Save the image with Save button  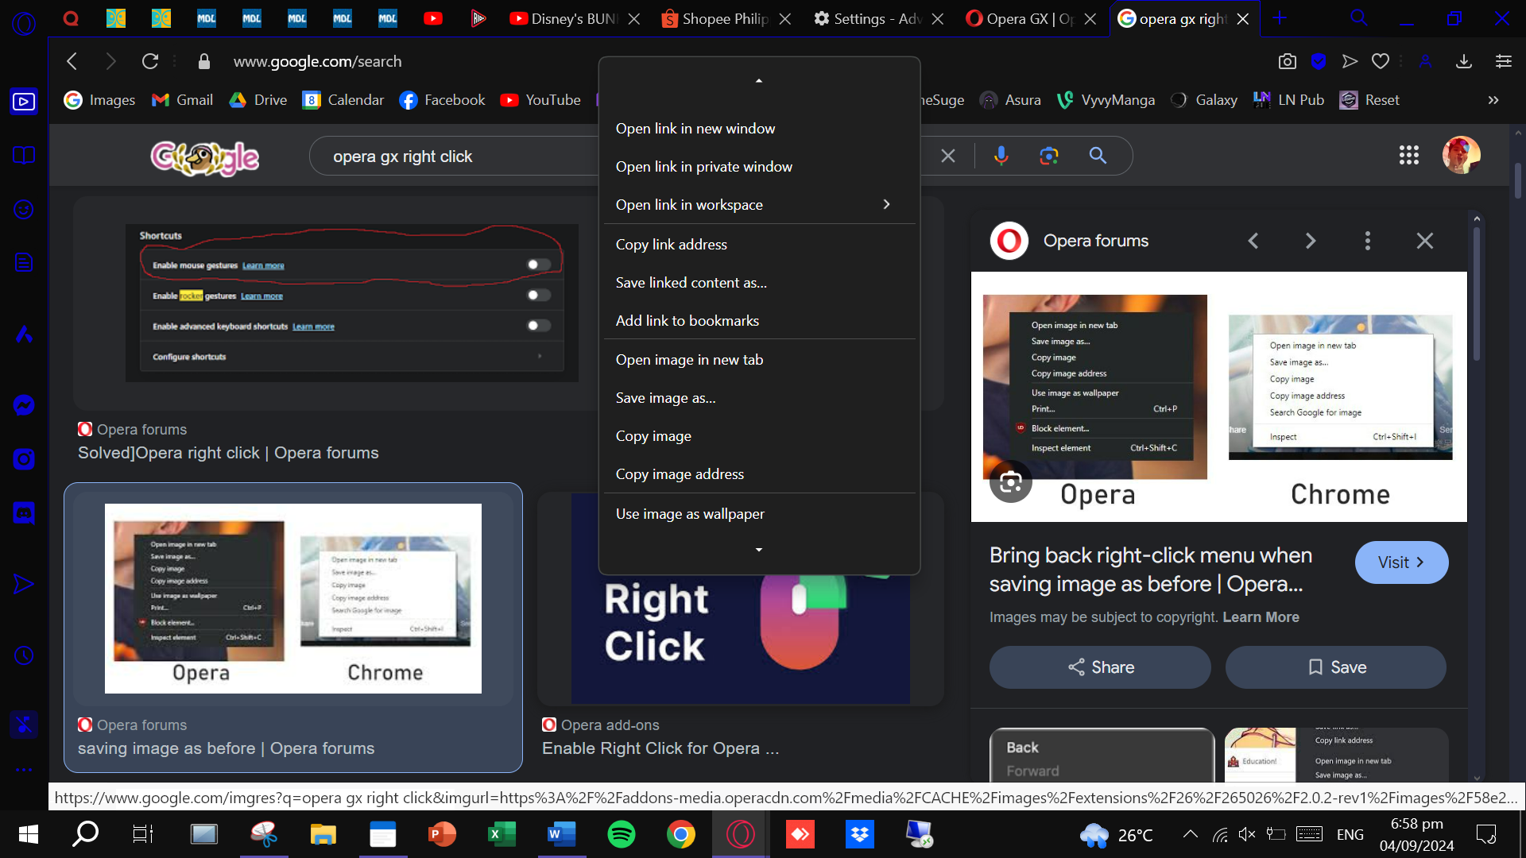1336,667
